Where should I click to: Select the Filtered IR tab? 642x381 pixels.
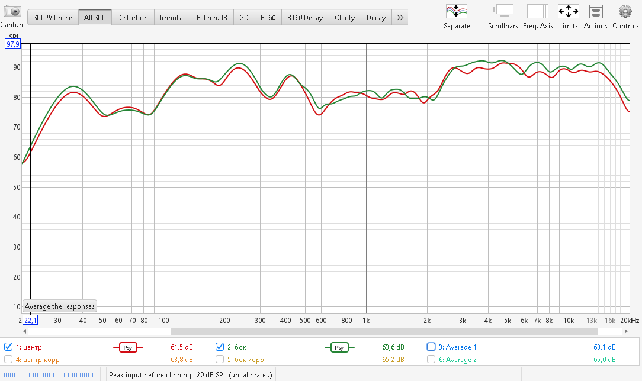[212, 18]
